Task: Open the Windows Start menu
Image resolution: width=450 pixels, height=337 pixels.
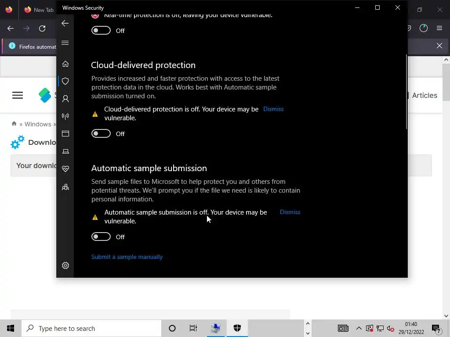Action: (11, 328)
